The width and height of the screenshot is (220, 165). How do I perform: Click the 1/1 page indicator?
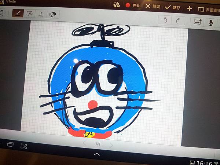(98, 144)
